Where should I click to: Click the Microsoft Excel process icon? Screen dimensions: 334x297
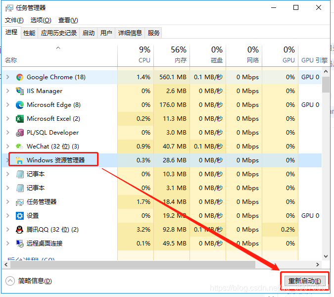(x=20, y=119)
